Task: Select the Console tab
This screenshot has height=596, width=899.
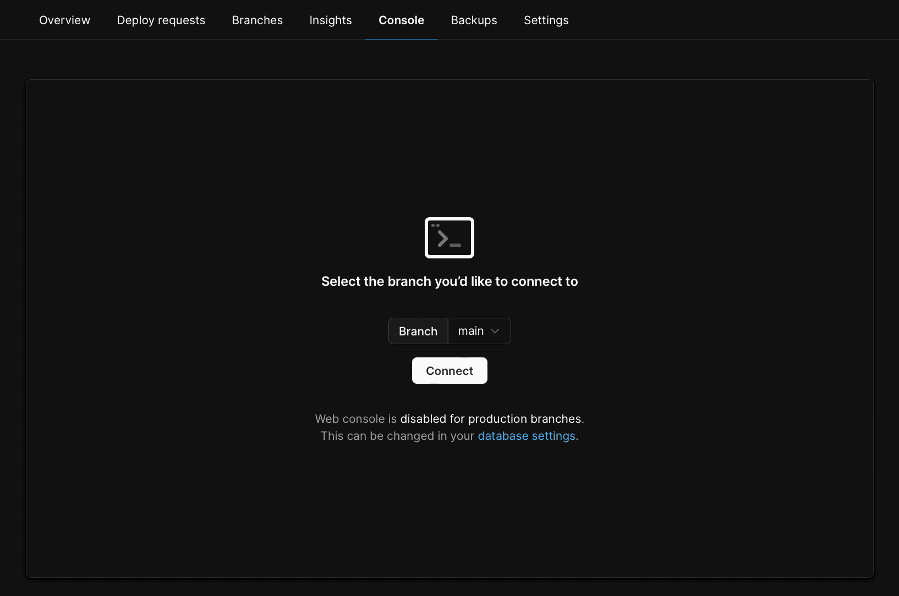Action: tap(402, 20)
